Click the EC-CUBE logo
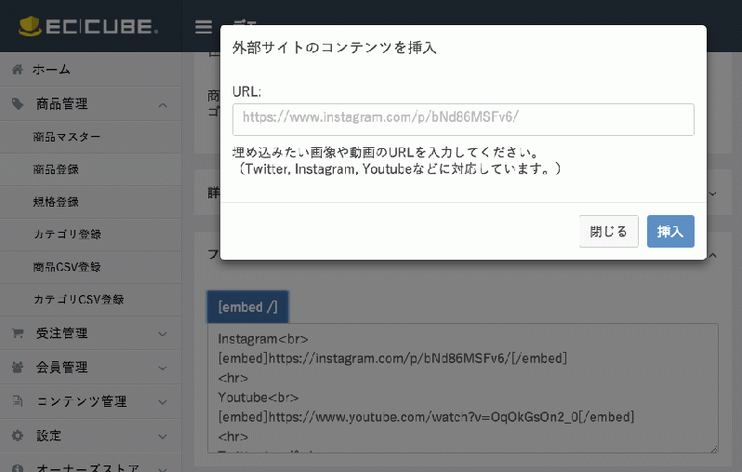Screen dimensions: 742x472 pyautogui.click(x=88, y=26)
